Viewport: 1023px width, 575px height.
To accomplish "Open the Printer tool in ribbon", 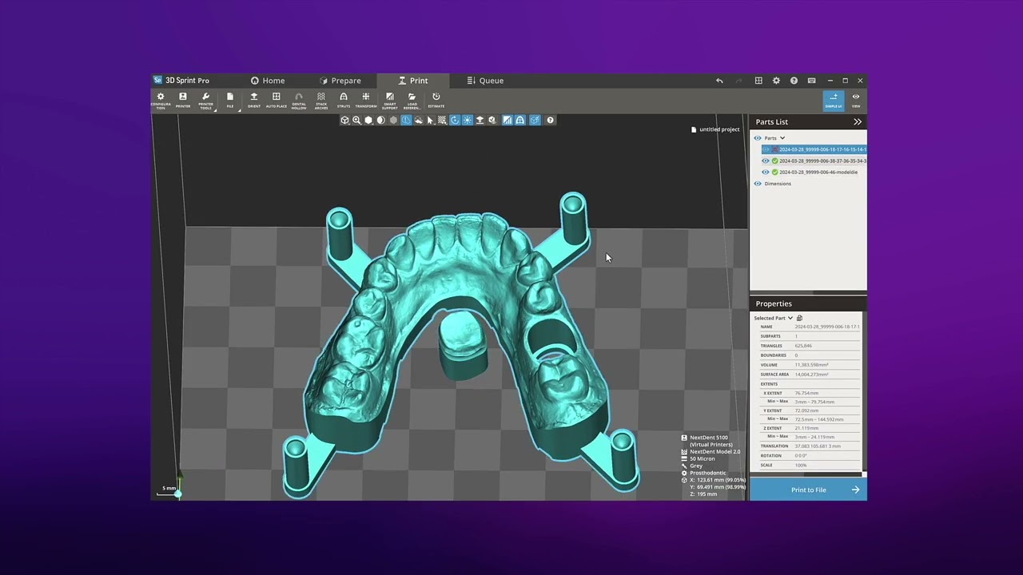I will click(x=183, y=100).
